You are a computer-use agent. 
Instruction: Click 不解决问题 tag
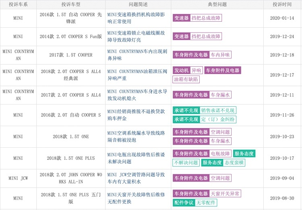[186, 163]
